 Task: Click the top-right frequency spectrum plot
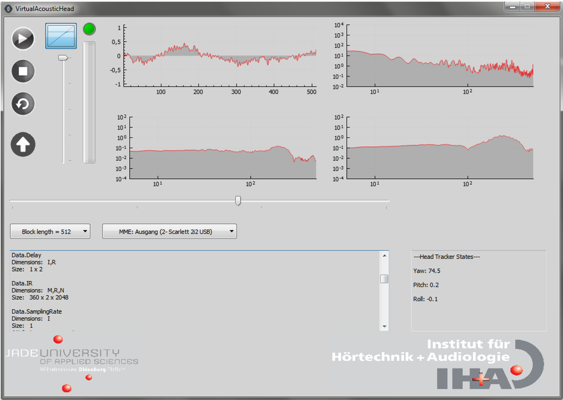click(440, 56)
